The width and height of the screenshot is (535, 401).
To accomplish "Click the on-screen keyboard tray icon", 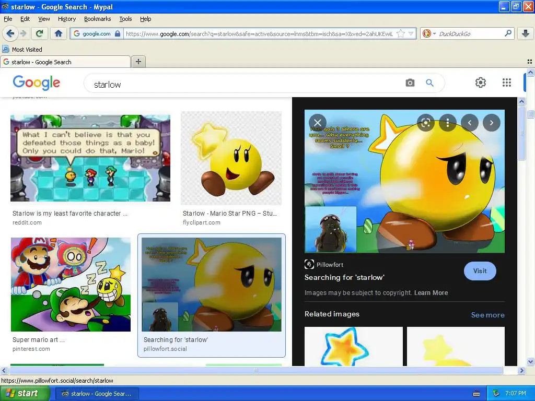I will coord(476,394).
